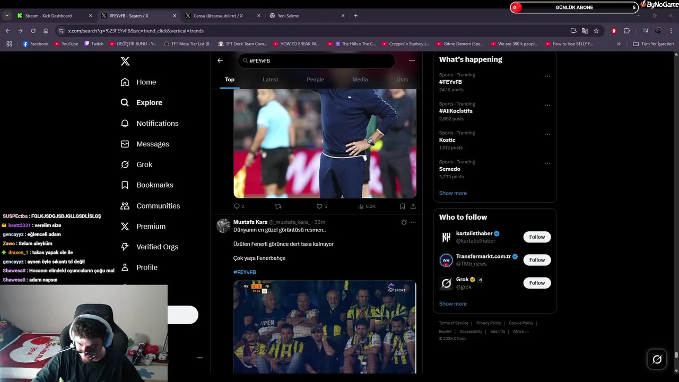Viewport: 679px width, 382px height.
Task: Open the more menu for trend Kostic
Action: [547, 134]
